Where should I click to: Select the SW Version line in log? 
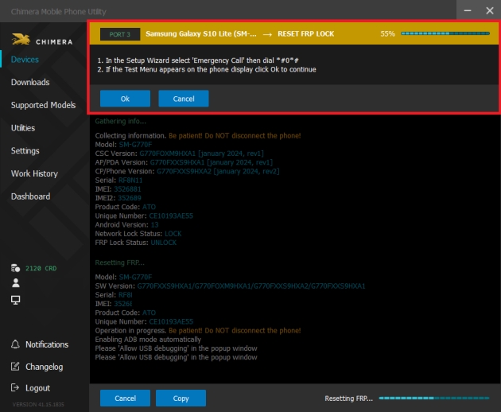click(x=230, y=286)
